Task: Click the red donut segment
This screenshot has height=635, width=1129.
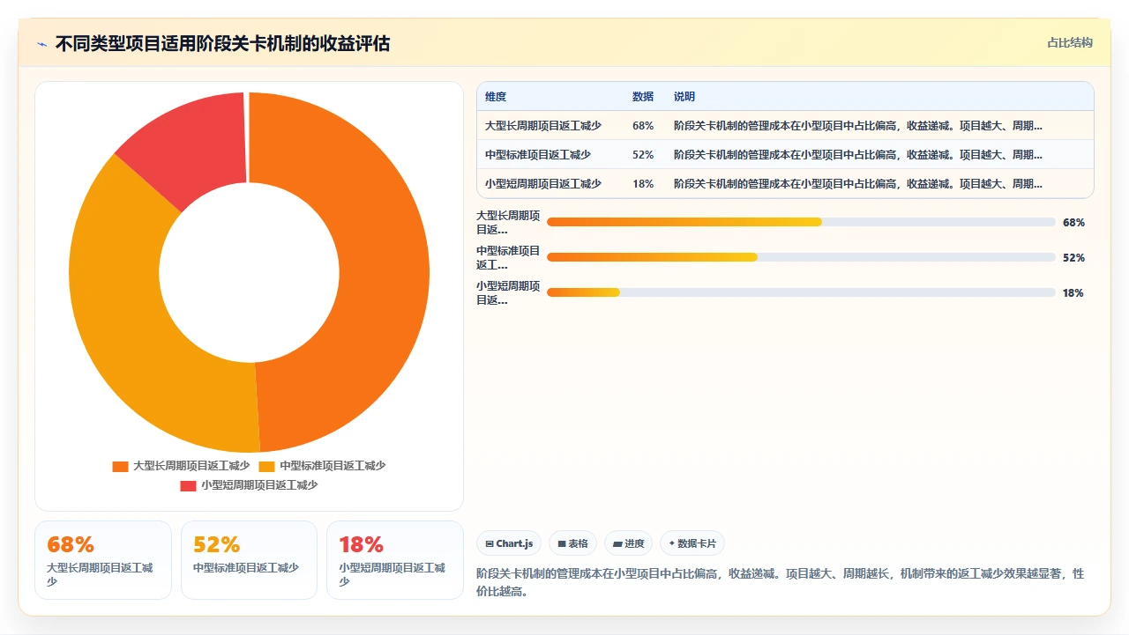Action: (x=194, y=141)
